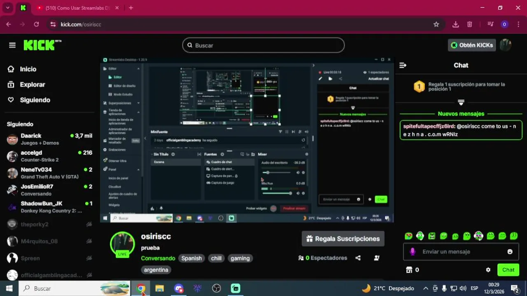Select the heart-eyes emote in the emote bar
Screen dimensions: 527x296
pyautogui.click(x=408, y=236)
